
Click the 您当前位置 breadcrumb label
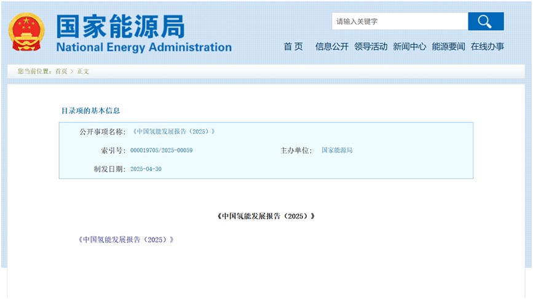click(34, 71)
